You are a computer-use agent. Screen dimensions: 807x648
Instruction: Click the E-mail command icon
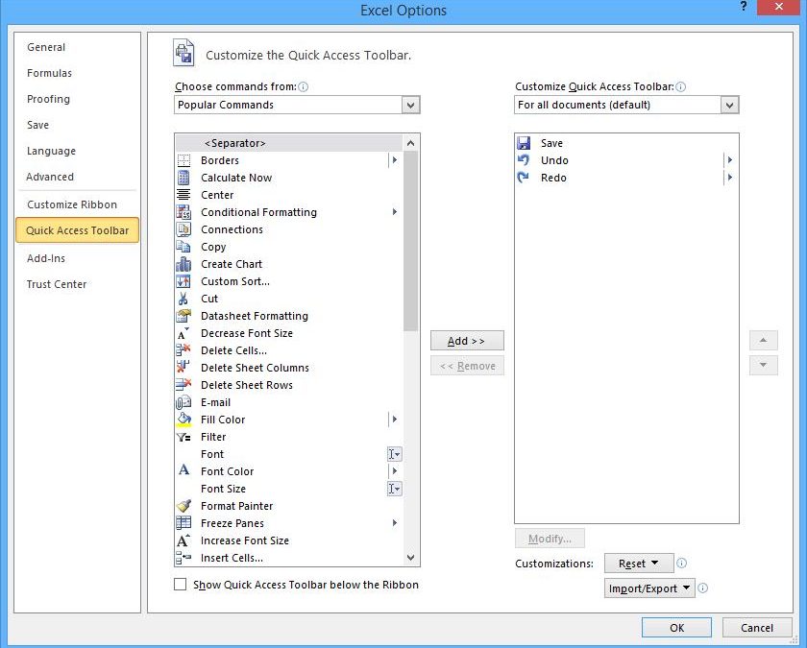(x=183, y=402)
